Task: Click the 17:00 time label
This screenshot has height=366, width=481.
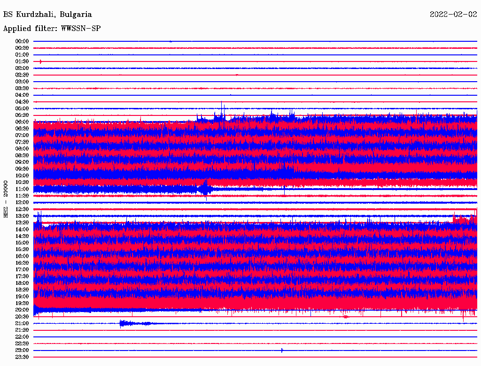Action: pyautogui.click(x=22, y=270)
